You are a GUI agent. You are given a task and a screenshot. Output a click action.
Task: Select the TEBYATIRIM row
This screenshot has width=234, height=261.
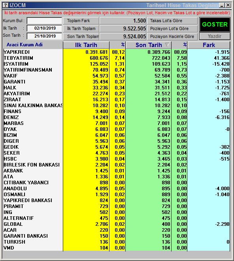pos(117,58)
